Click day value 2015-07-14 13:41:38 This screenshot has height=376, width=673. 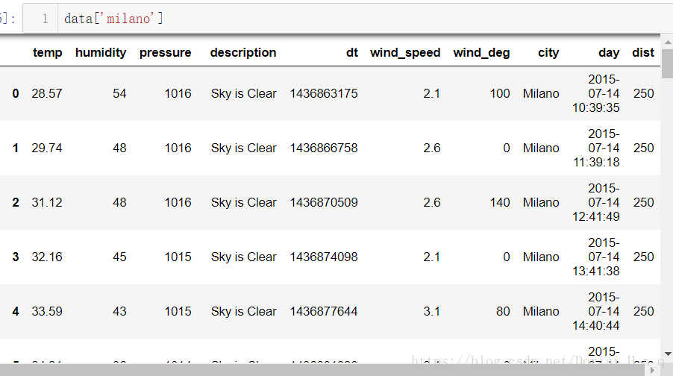coord(596,257)
